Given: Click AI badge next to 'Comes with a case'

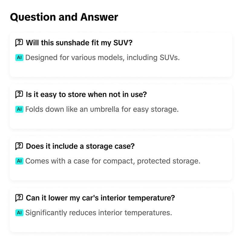Looking at the screenshot, I should coord(19,161).
